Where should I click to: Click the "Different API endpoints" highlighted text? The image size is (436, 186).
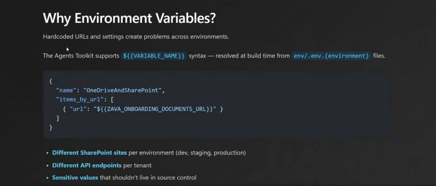click(87, 165)
